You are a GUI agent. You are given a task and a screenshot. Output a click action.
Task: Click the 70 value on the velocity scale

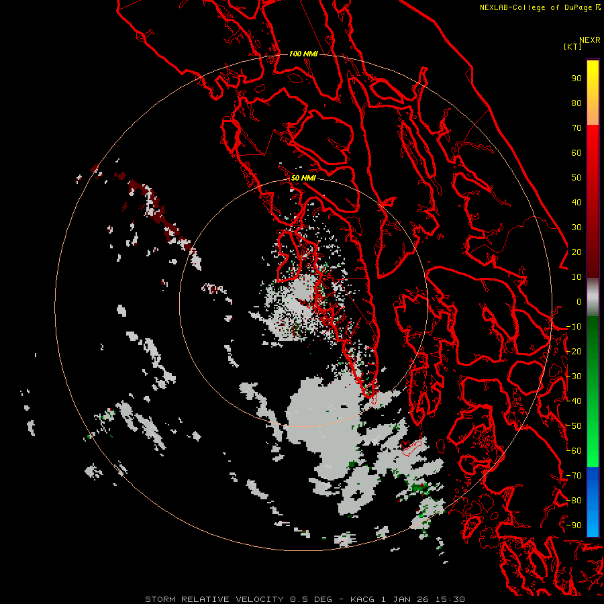click(576, 128)
